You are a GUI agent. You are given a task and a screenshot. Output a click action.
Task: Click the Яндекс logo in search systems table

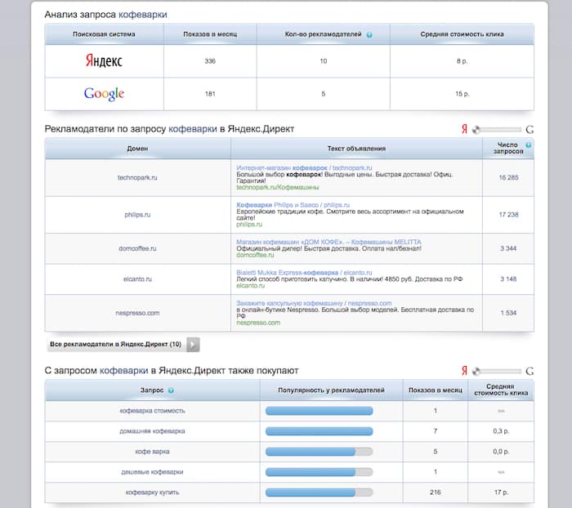tap(104, 60)
